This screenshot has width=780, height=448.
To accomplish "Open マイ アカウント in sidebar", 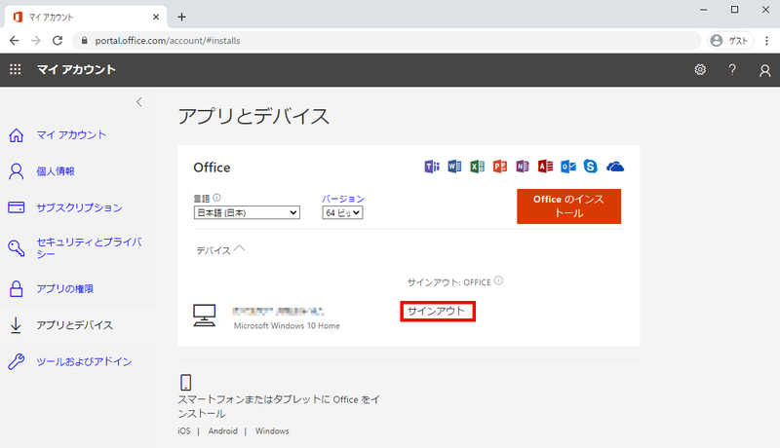I will coord(71,135).
